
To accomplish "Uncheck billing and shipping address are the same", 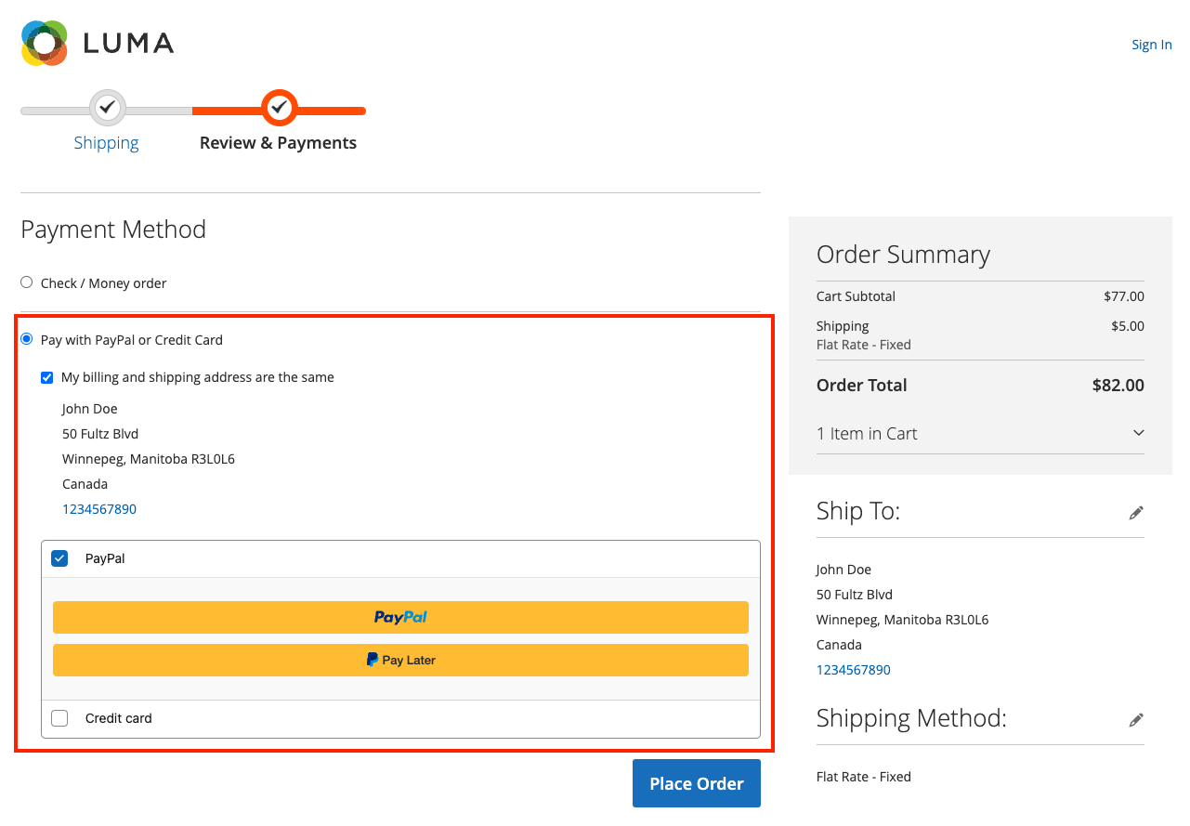I will point(46,377).
